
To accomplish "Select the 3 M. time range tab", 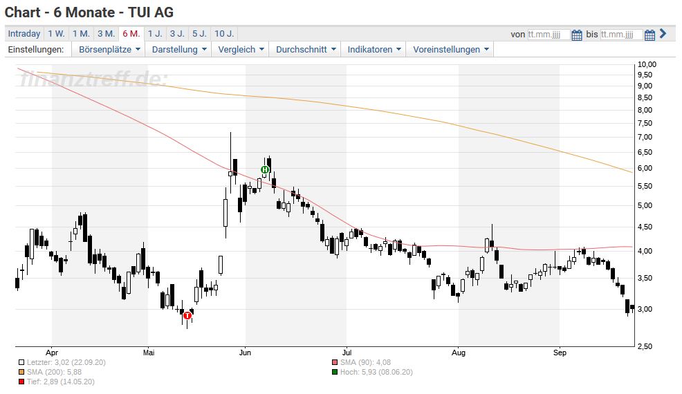I will (x=106, y=33).
